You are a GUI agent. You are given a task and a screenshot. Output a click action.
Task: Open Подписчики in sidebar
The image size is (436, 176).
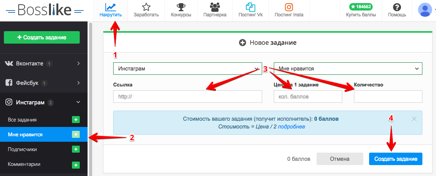(x=22, y=149)
